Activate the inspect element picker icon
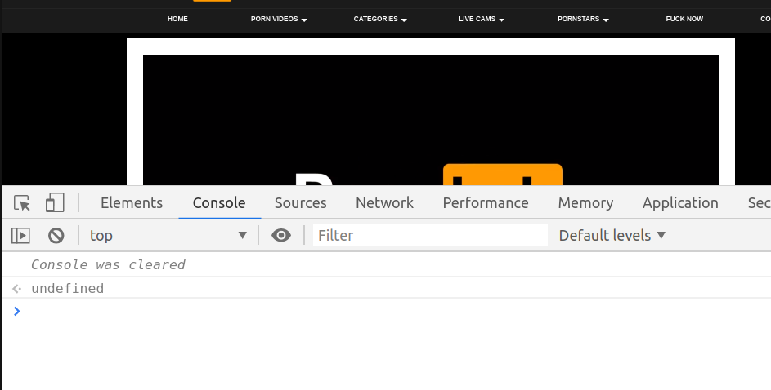This screenshot has width=771, height=390. coord(21,202)
